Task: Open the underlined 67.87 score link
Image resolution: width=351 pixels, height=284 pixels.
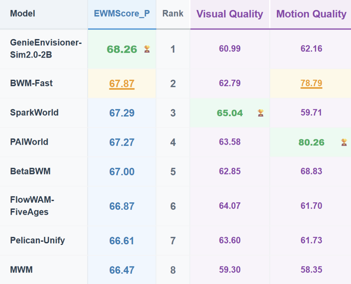Action: (x=122, y=84)
